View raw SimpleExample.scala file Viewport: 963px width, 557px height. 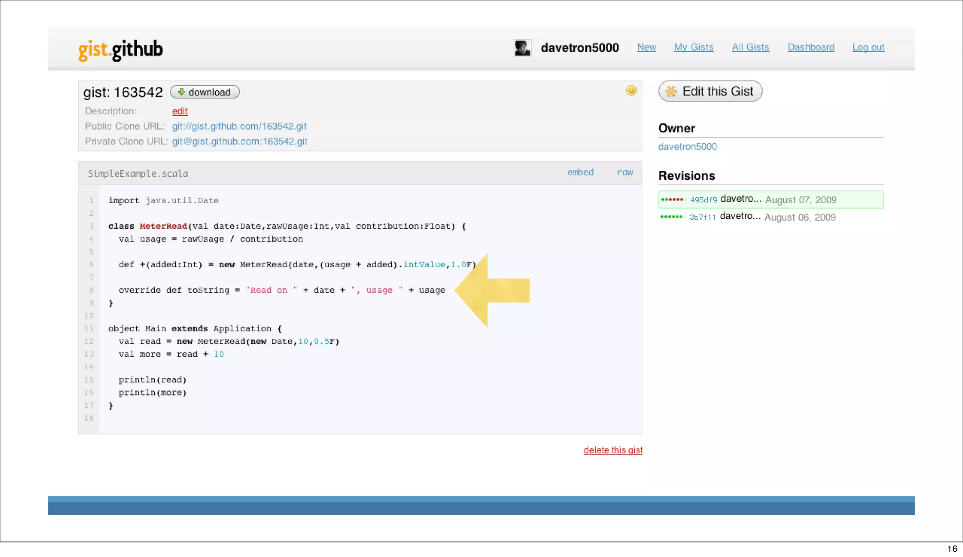(x=625, y=172)
